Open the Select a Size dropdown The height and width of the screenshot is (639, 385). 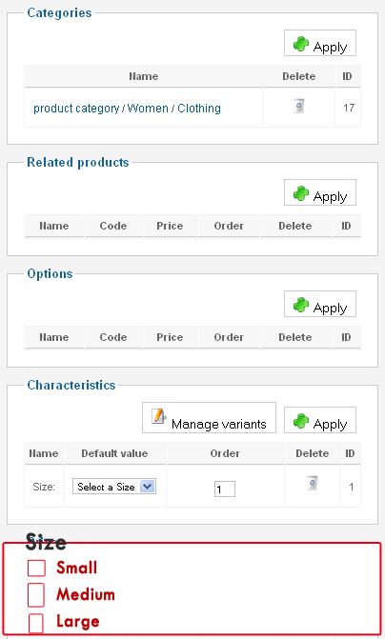click(x=114, y=487)
